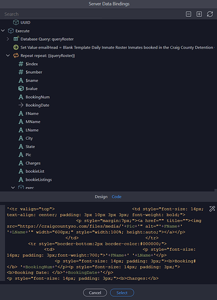Viewport: 217px width, 300px height.
Task: Refresh the server data bindings
Action: click(x=210, y=14)
